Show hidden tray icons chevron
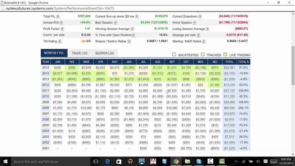The width and height of the screenshot is (295, 166). [x=236, y=161]
